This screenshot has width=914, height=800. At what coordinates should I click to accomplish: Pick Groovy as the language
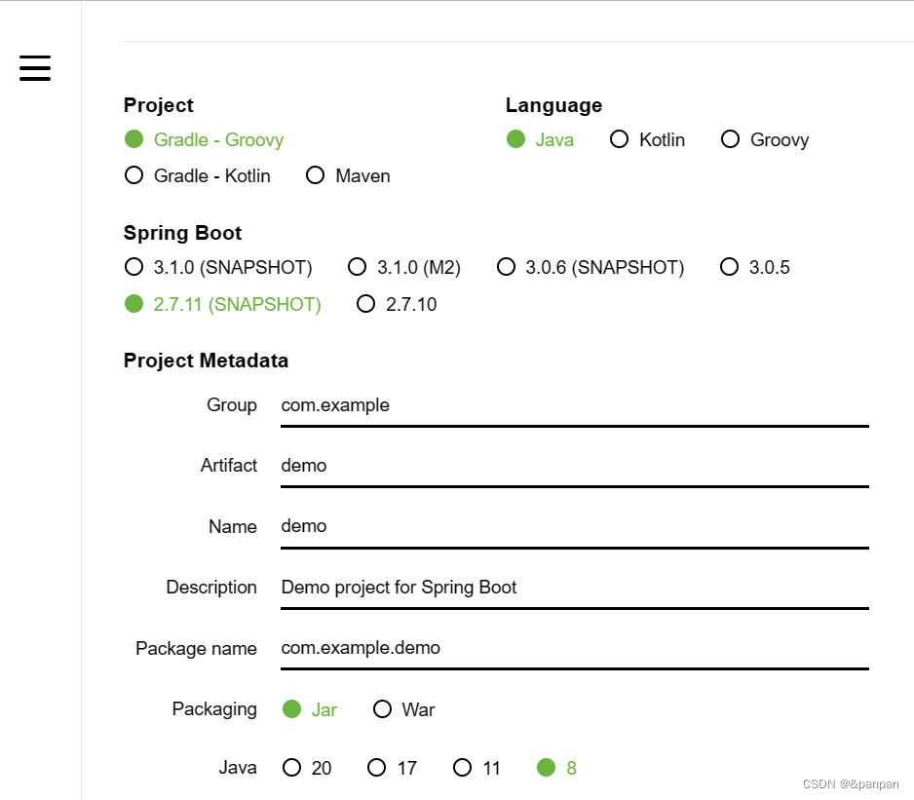[x=730, y=139]
